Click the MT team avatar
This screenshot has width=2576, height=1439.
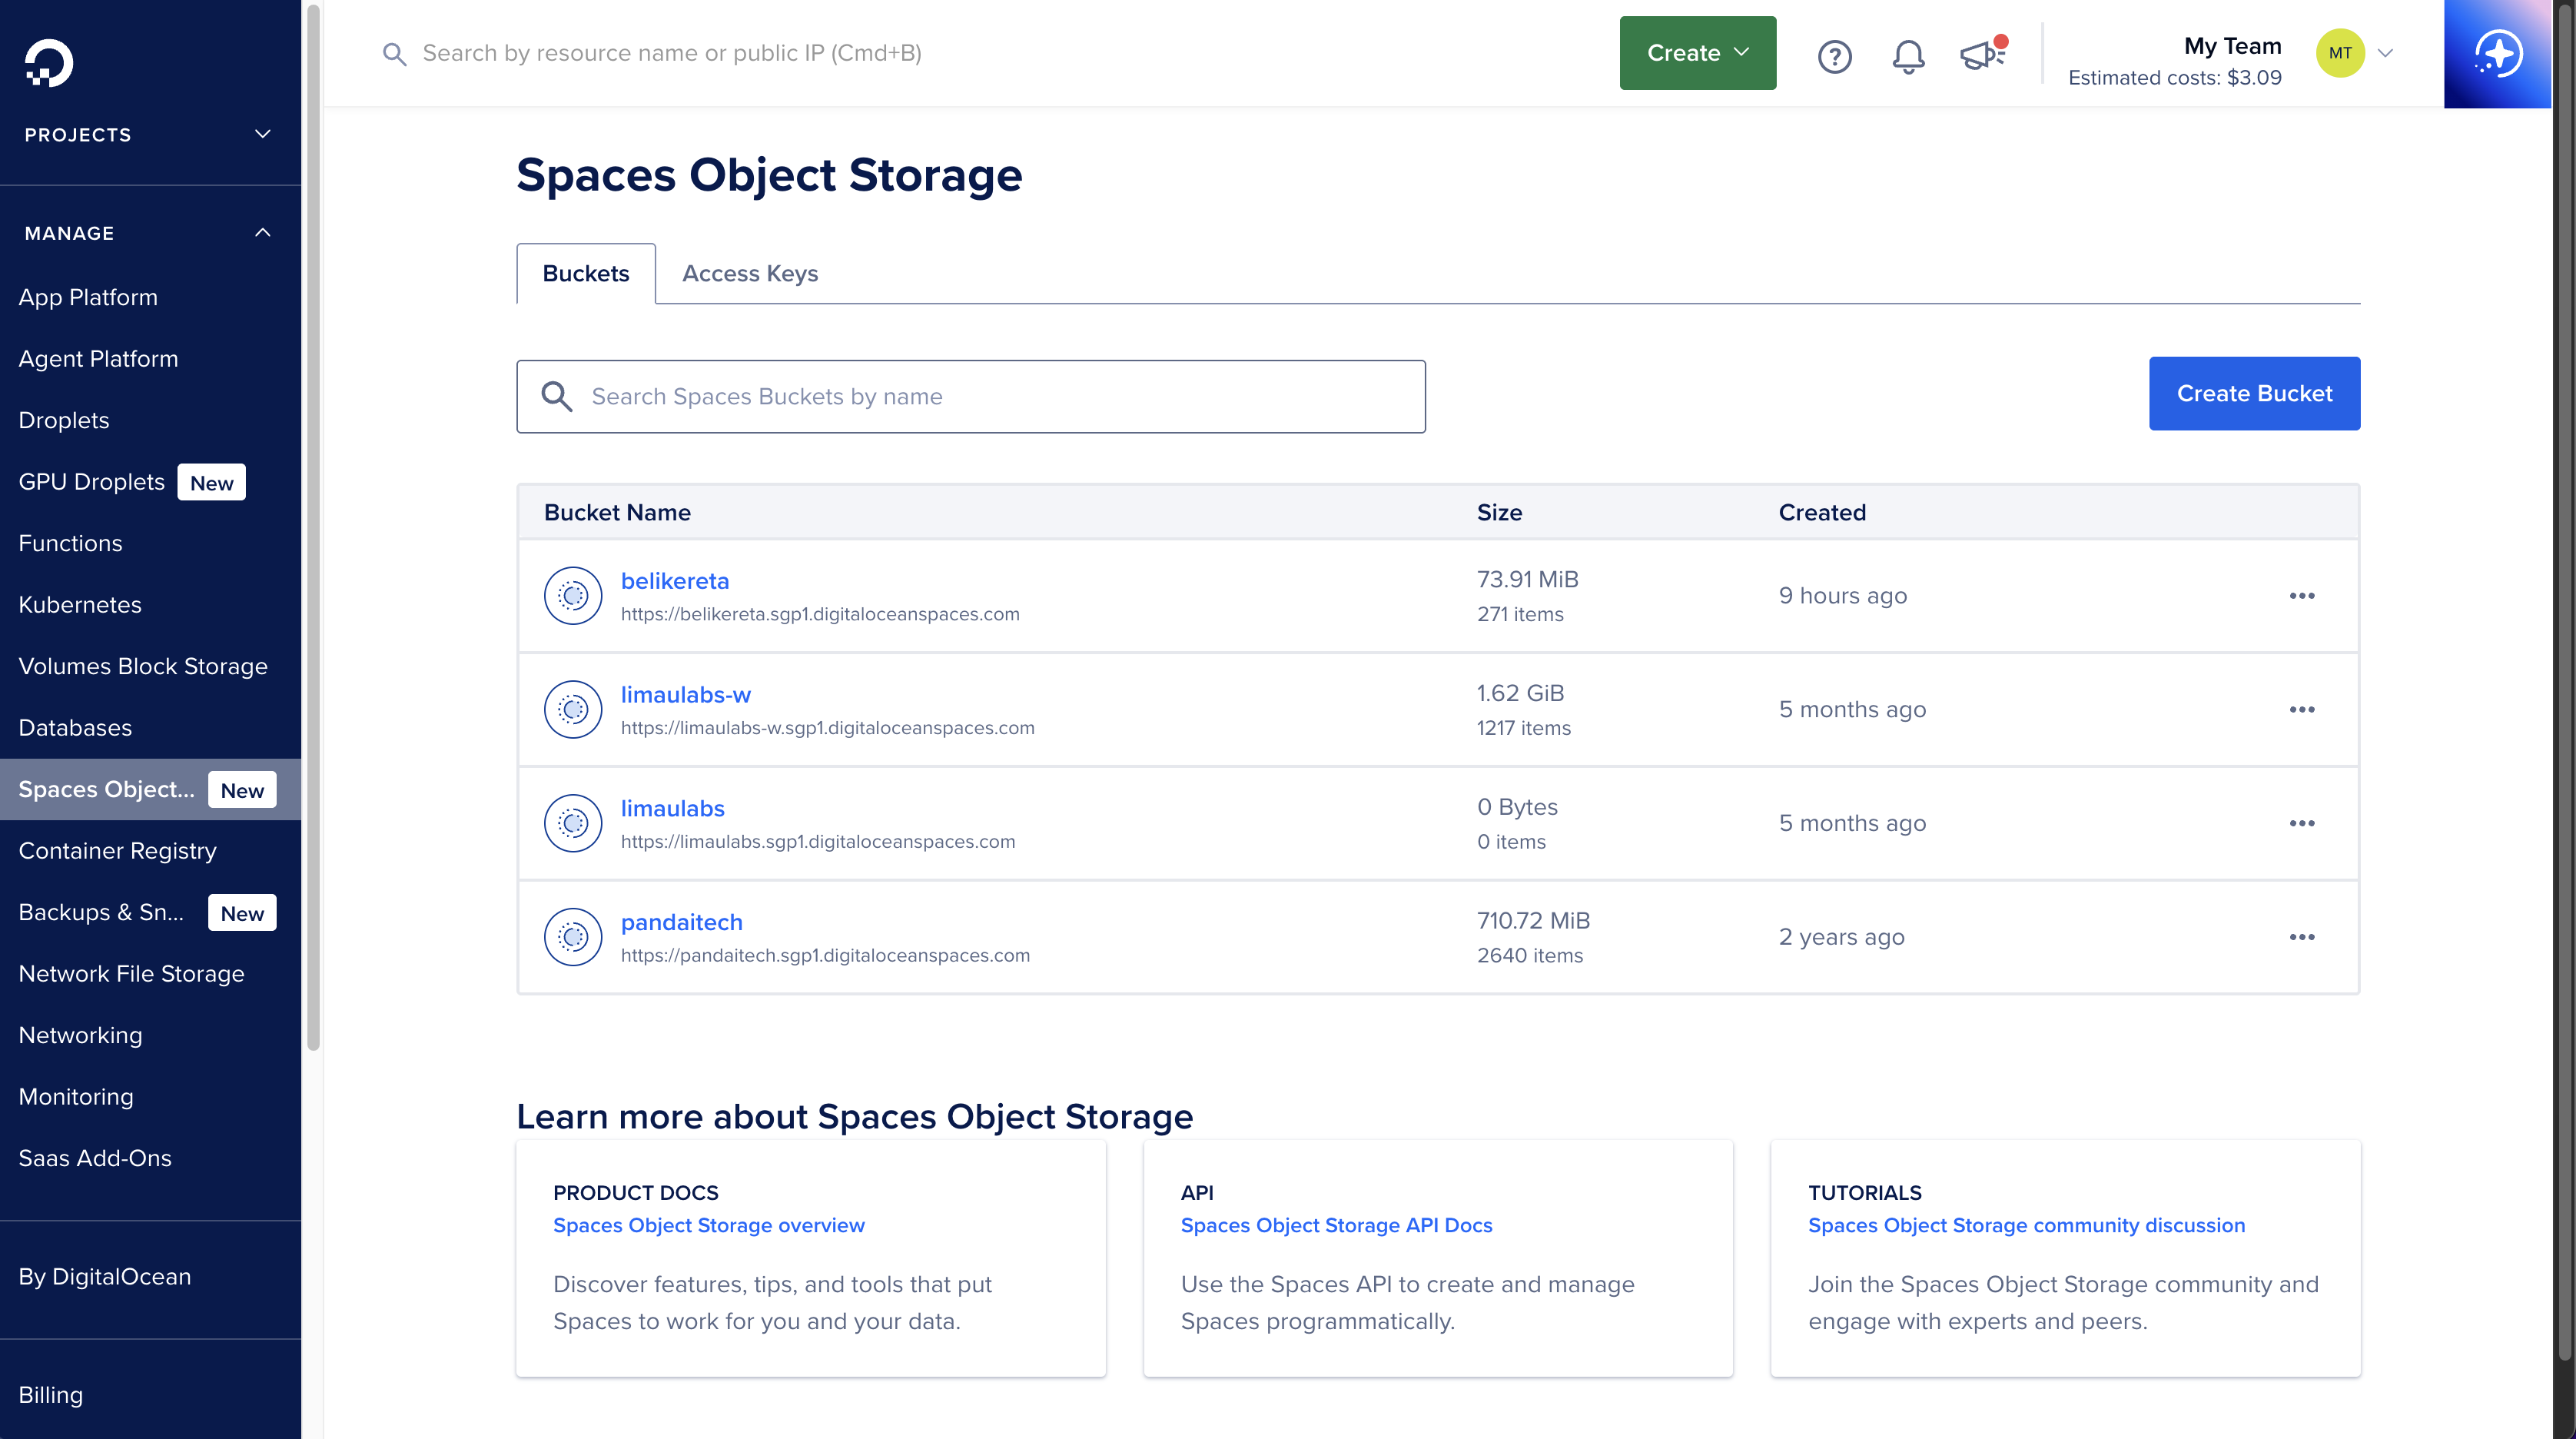click(2340, 53)
